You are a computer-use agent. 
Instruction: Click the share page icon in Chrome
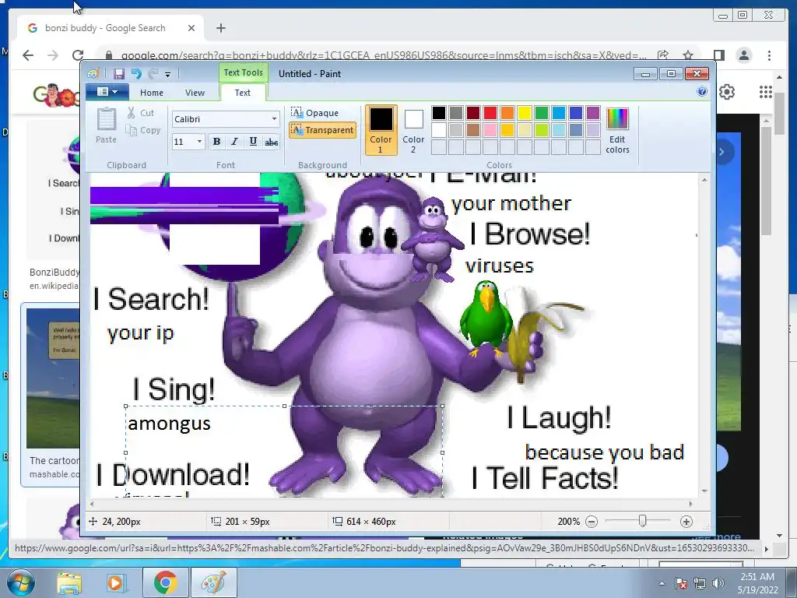coord(662,55)
